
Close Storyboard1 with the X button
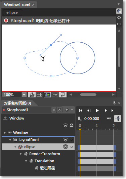click(x=59, y=110)
